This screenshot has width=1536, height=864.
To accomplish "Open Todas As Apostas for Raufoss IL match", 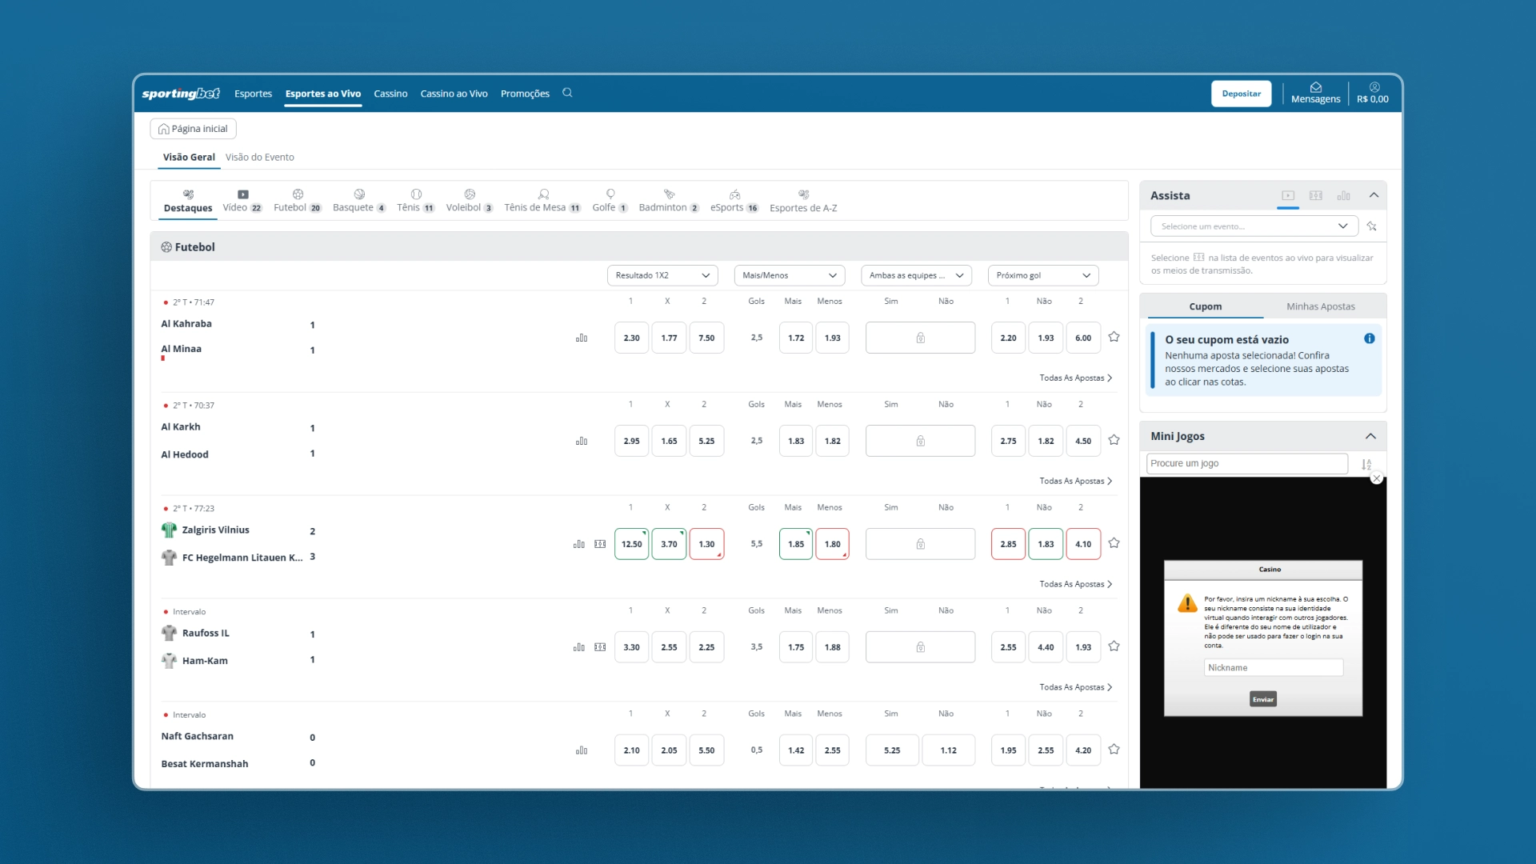I will pos(1076,687).
